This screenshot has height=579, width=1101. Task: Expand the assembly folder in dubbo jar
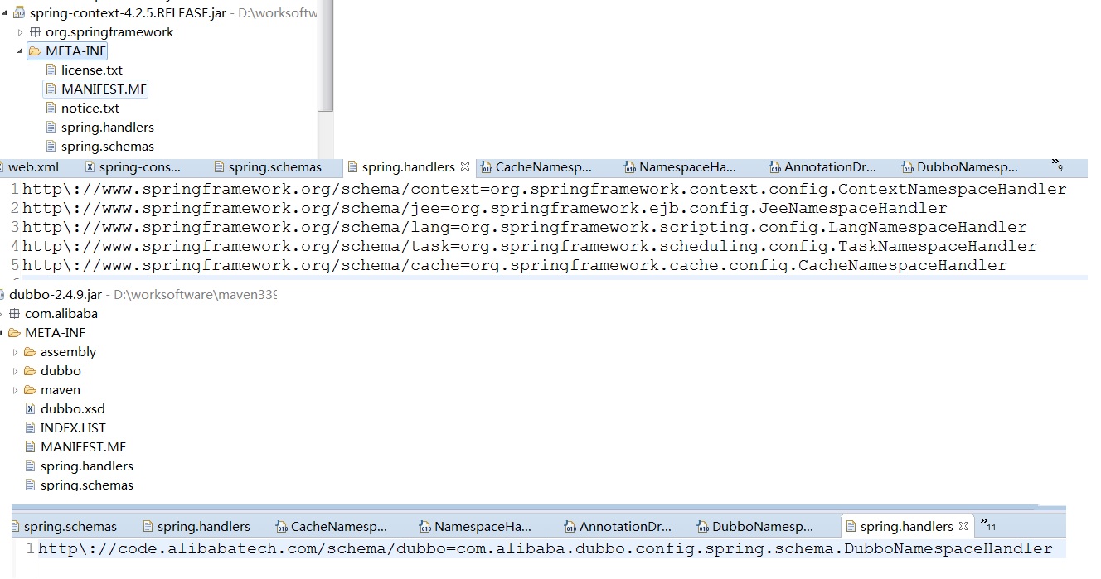pyautogui.click(x=15, y=352)
